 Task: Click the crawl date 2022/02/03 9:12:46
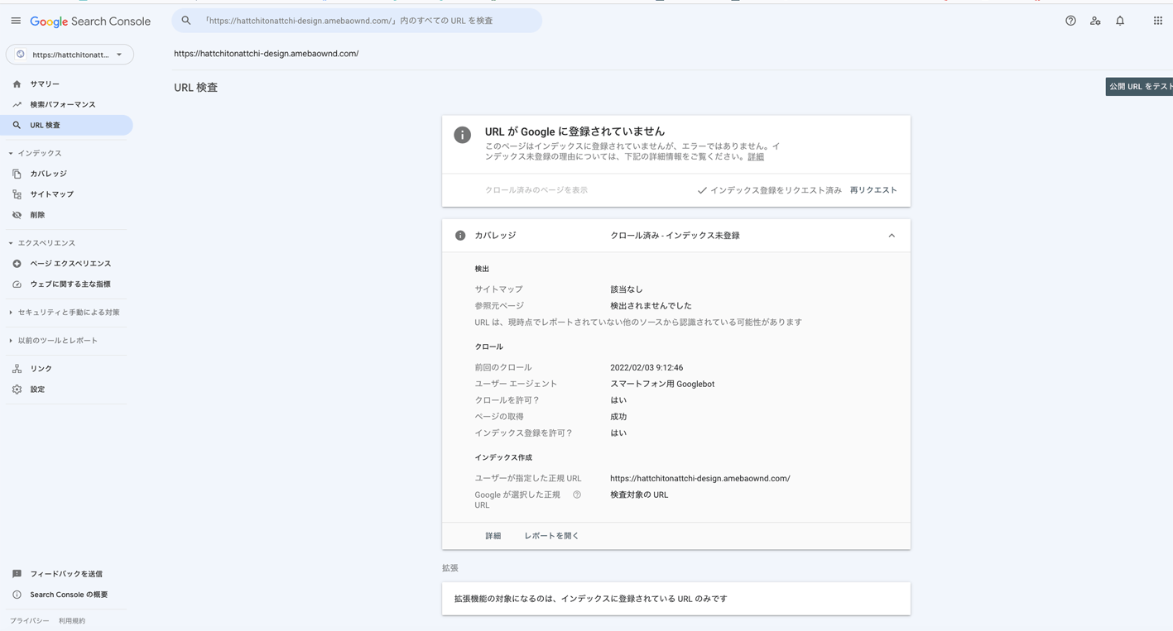pyautogui.click(x=647, y=368)
